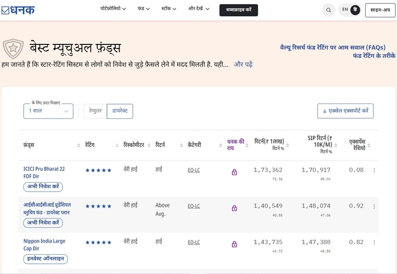Click the Dhanak logo in header

[x=18, y=10]
